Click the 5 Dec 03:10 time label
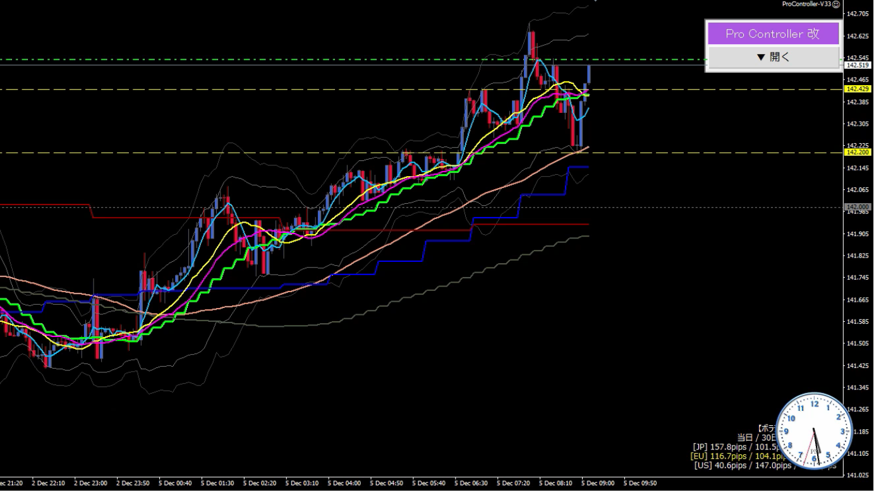The width and height of the screenshot is (874, 491). pos(302,483)
